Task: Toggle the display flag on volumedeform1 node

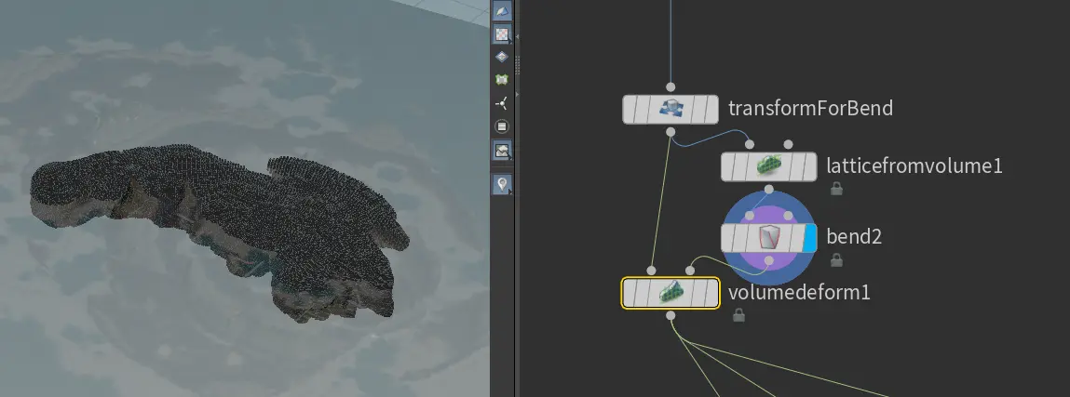Action: pyautogui.click(x=711, y=294)
